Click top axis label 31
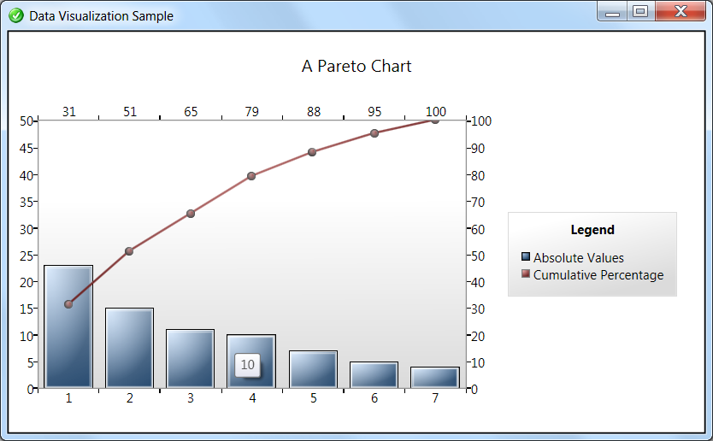This screenshot has height=441, width=713. (x=69, y=111)
